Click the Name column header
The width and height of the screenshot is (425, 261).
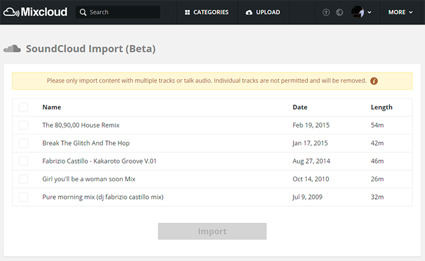(x=51, y=107)
